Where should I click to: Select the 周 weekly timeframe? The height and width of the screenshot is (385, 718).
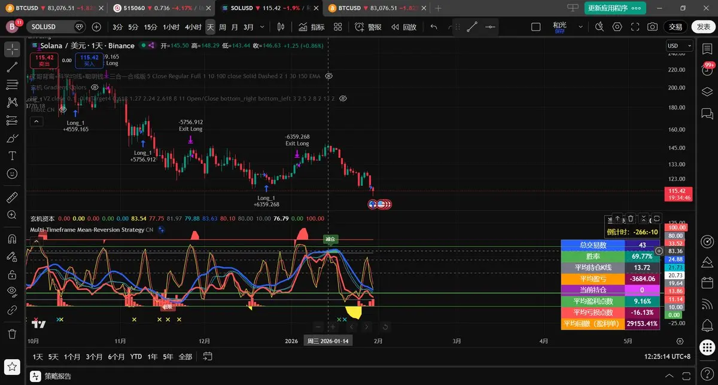coord(223,27)
